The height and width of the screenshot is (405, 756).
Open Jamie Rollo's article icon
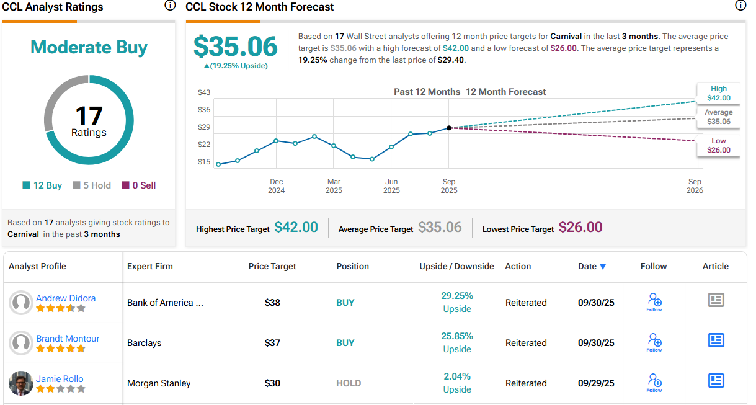point(716,380)
